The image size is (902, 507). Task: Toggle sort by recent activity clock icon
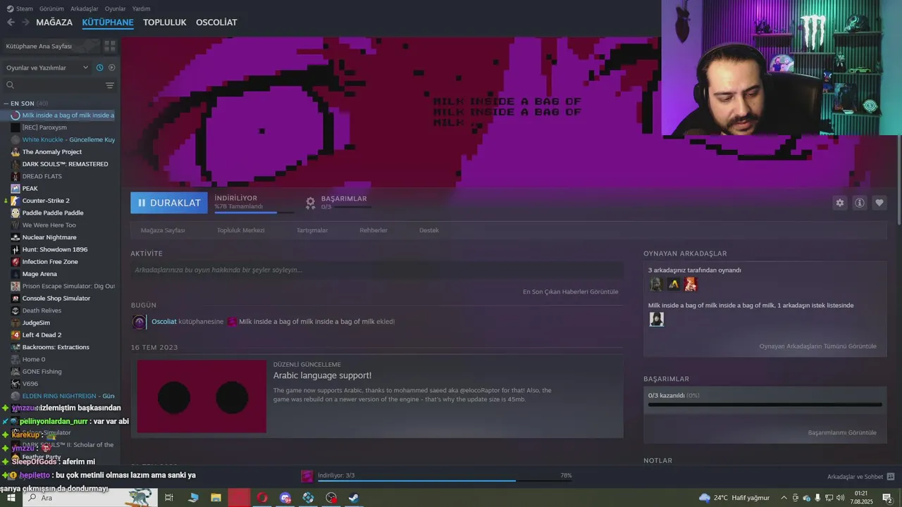click(99, 68)
